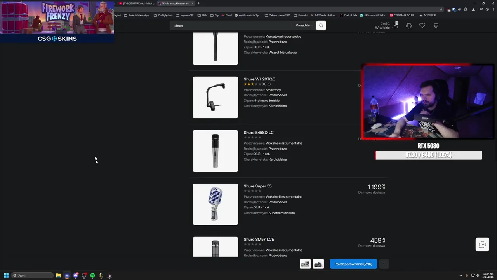Open the wishlist heart icon
This screenshot has width=497, height=280.
pos(422,26)
